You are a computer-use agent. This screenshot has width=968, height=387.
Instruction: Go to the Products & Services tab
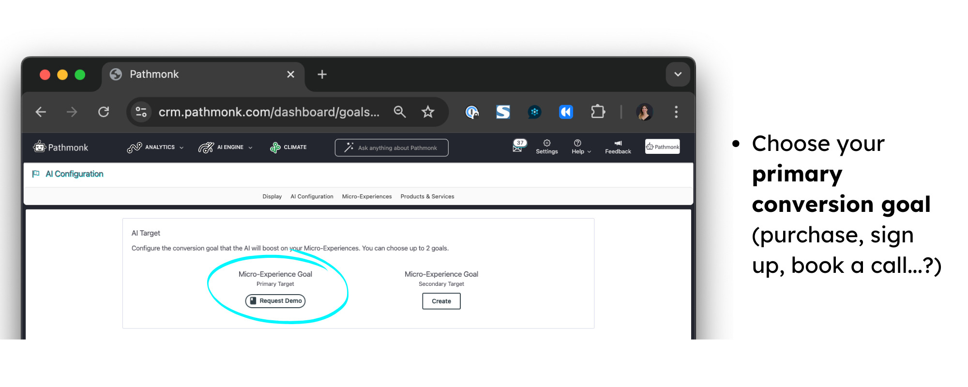(427, 196)
